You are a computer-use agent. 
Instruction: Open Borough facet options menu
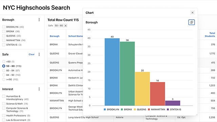[39, 20]
